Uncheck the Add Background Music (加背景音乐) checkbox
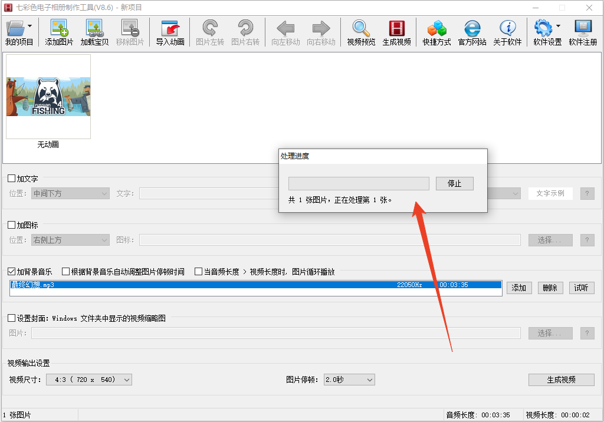This screenshot has width=604, height=422. click(12, 272)
